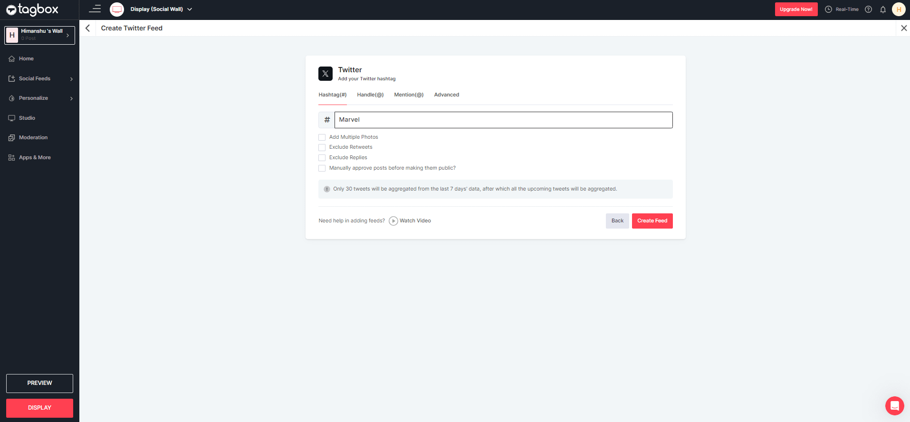910x422 pixels.
Task: Click the hamburger menu collapse icon
Action: [x=95, y=9]
